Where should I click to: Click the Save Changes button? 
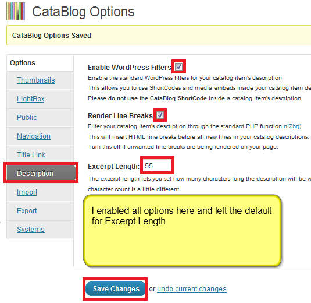coord(116,288)
